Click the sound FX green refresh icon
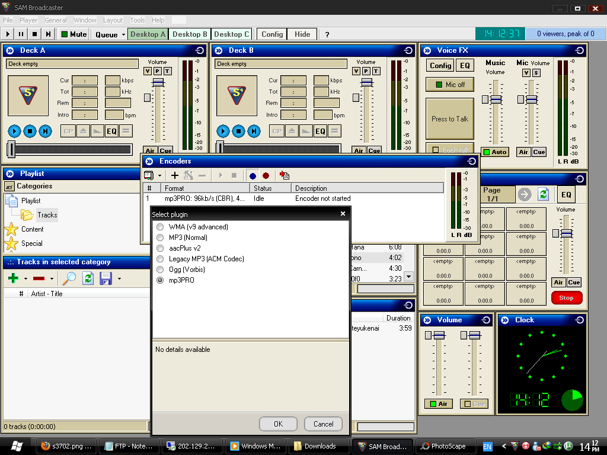The width and height of the screenshot is (607, 455). pyautogui.click(x=543, y=194)
